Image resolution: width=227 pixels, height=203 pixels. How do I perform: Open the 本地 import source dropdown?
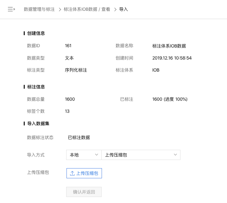tap(84, 155)
